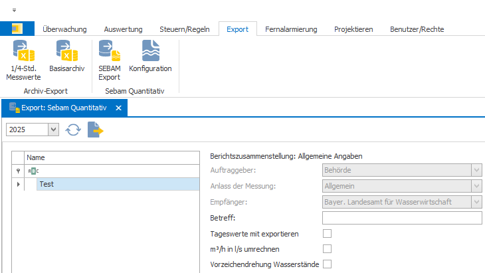Click the Betreff text field
Screen dimensions: 485x273
[x=401, y=217]
